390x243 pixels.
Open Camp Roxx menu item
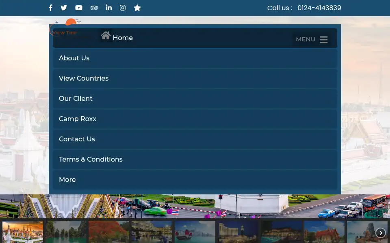195,119
